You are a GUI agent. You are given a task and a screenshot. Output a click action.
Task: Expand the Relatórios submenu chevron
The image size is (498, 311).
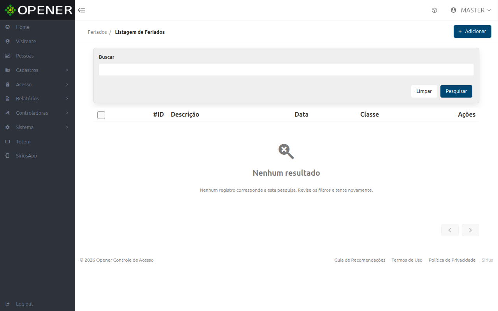point(67,99)
